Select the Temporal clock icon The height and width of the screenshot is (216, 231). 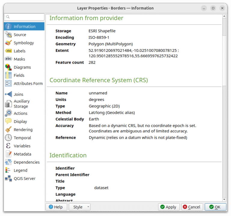(x=8, y=137)
